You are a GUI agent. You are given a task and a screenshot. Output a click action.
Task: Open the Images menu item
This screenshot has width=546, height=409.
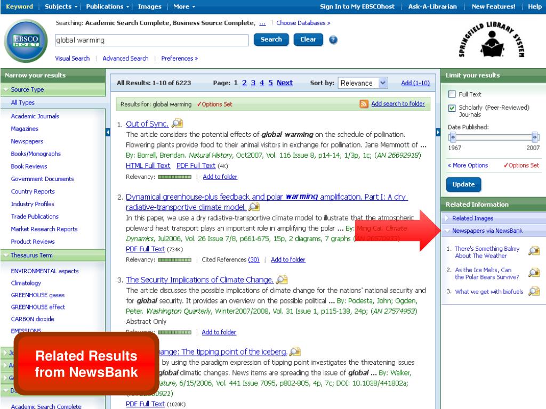[149, 6]
